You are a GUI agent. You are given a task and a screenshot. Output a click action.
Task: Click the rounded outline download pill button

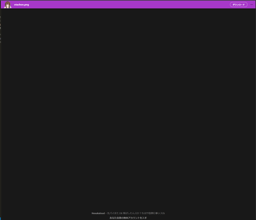coord(239,5)
